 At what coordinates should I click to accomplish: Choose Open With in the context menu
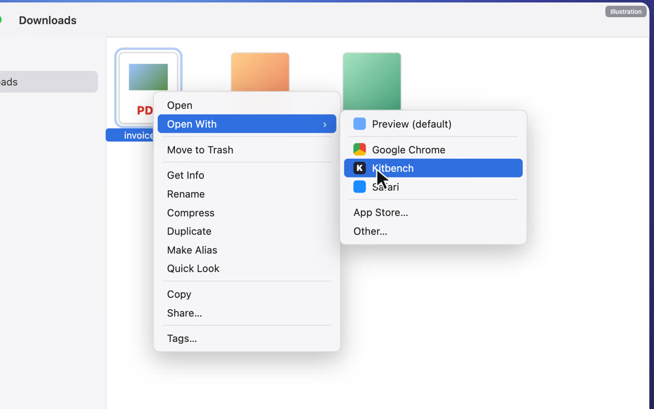pyautogui.click(x=247, y=124)
